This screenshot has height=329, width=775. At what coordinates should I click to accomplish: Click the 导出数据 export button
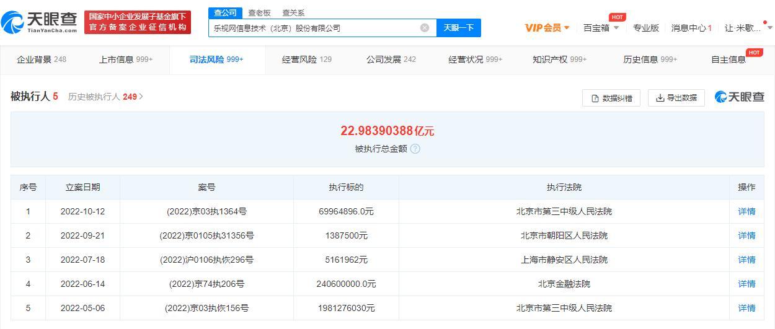coord(676,98)
